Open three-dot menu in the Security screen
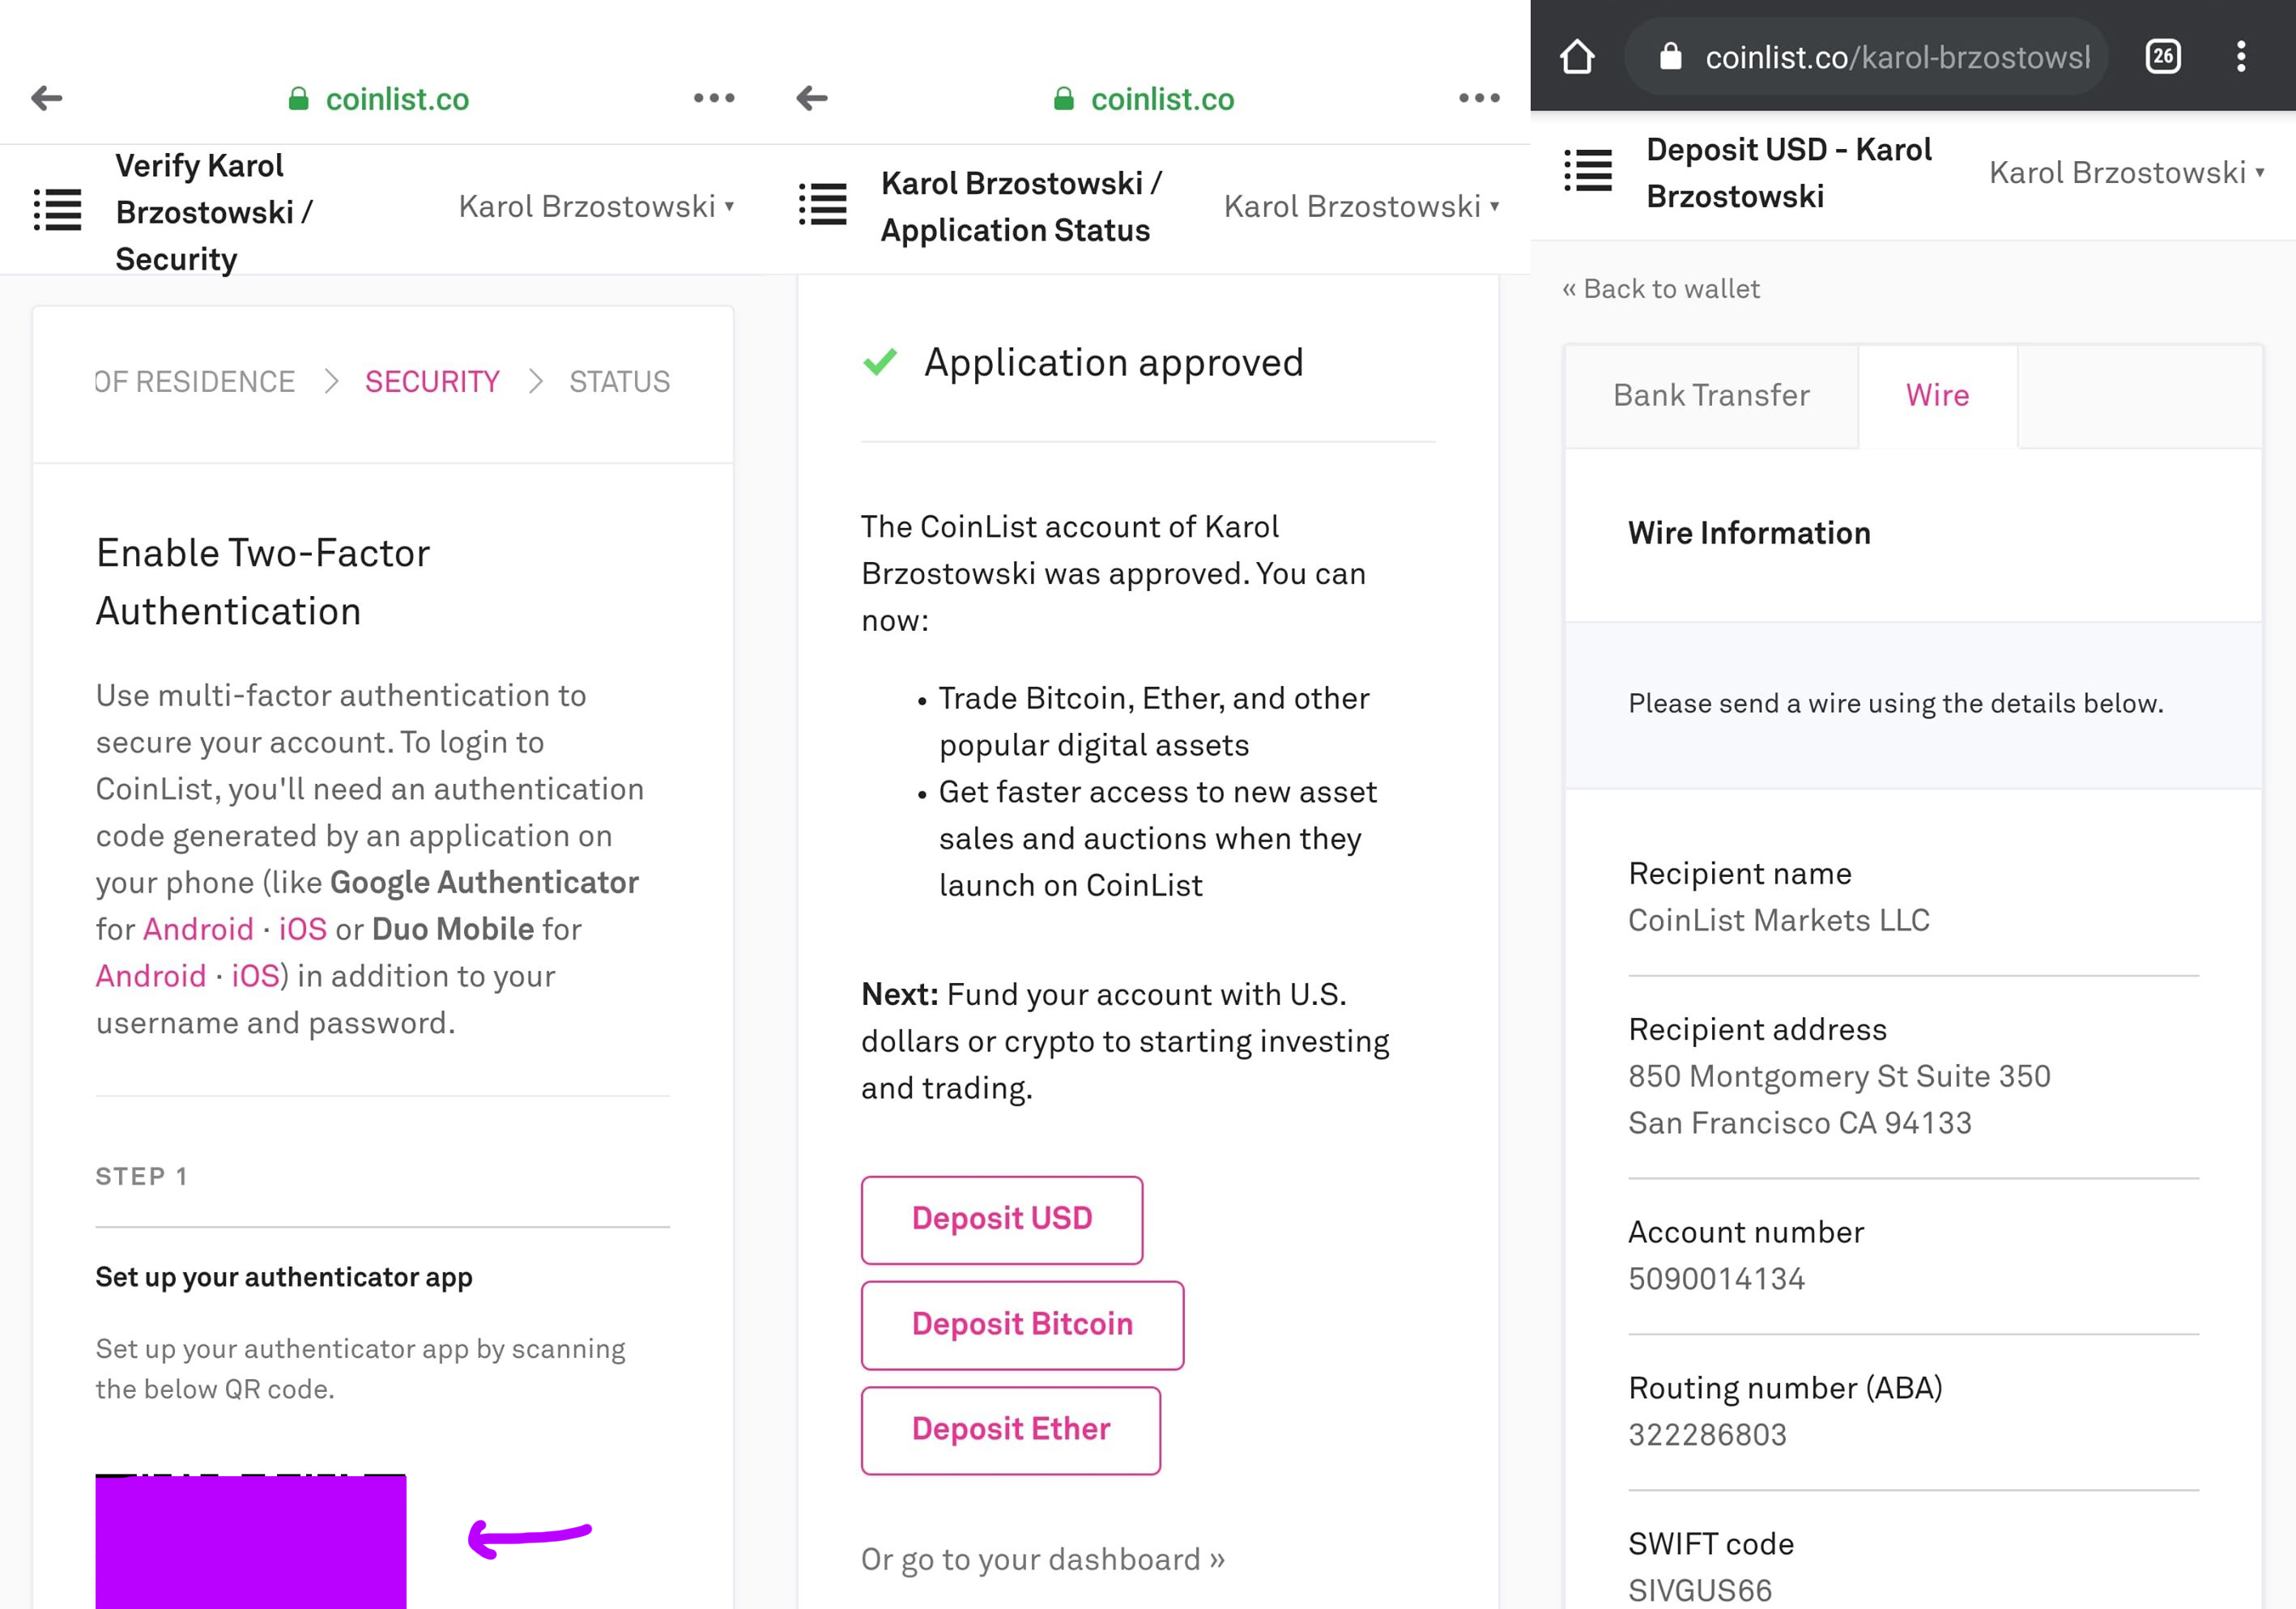 click(714, 98)
